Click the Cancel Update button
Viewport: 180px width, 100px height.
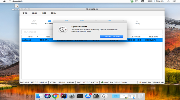pyautogui.click(x=112, y=36)
